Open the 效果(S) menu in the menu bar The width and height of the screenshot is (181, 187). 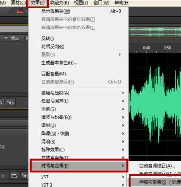pyautogui.click(x=38, y=3)
